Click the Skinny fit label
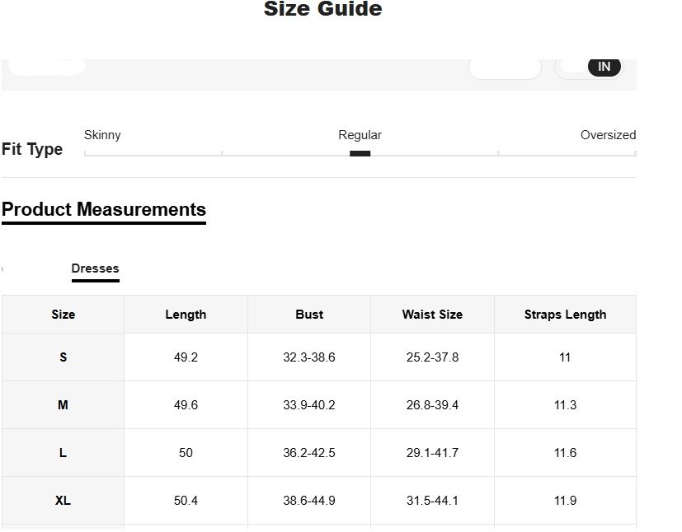Viewport: 682px width, 532px height. tap(102, 135)
